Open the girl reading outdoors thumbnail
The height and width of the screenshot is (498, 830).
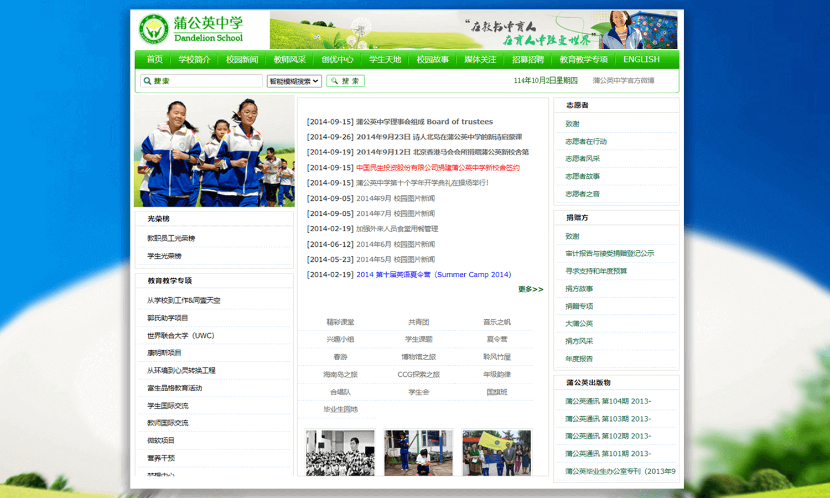[x=419, y=453]
